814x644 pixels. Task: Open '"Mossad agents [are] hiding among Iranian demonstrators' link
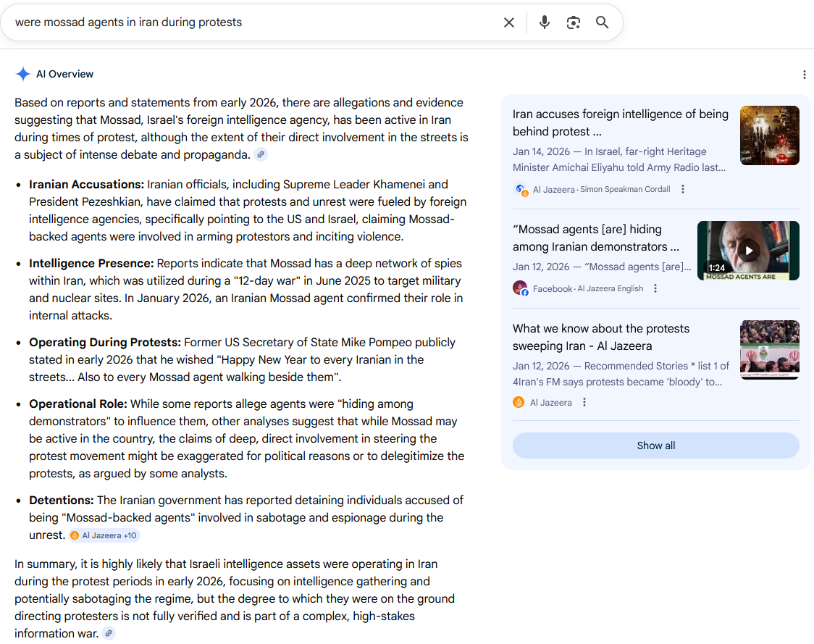(595, 238)
